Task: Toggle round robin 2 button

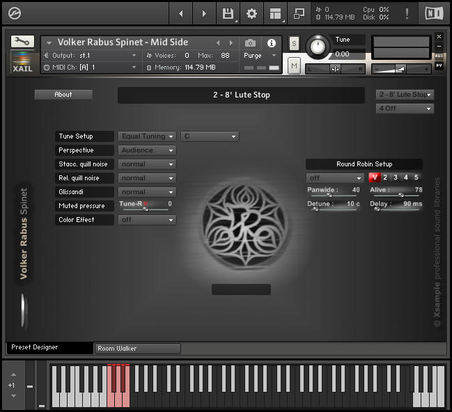Action: point(385,177)
